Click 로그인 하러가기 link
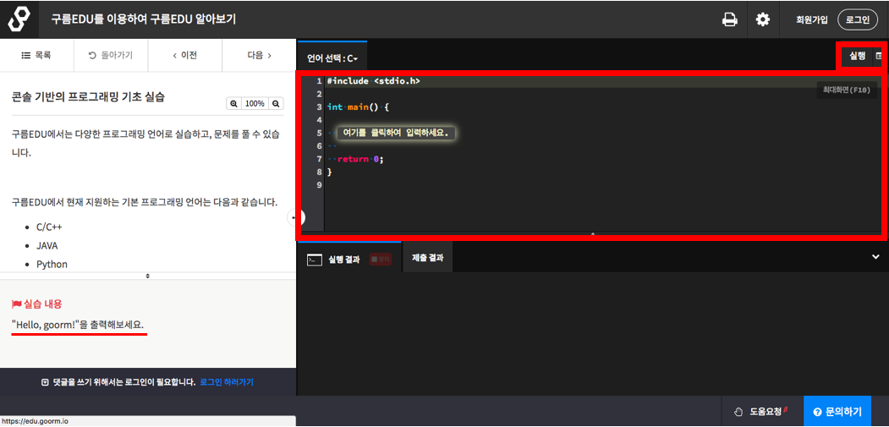889x427 pixels. click(x=227, y=382)
